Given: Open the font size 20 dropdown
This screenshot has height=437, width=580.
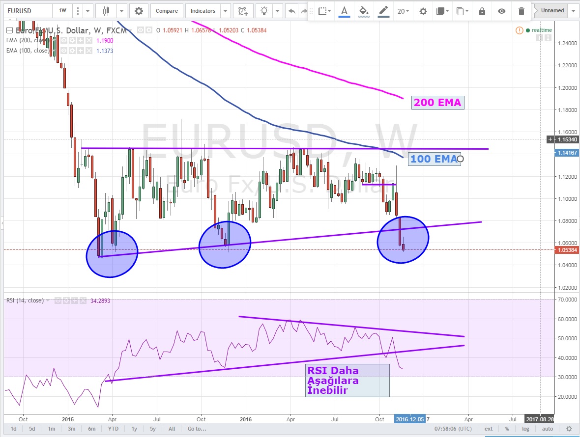Looking at the screenshot, I should point(404,11).
